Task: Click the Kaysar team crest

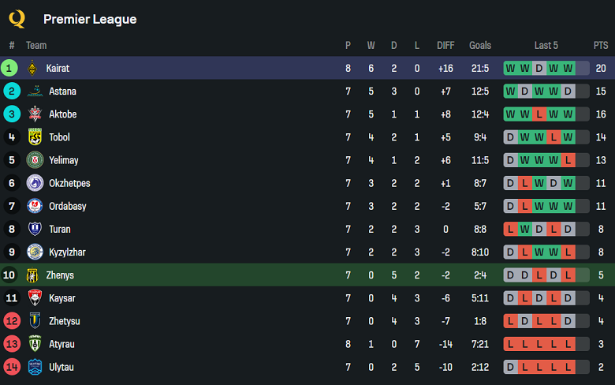Action: tap(34, 298)
